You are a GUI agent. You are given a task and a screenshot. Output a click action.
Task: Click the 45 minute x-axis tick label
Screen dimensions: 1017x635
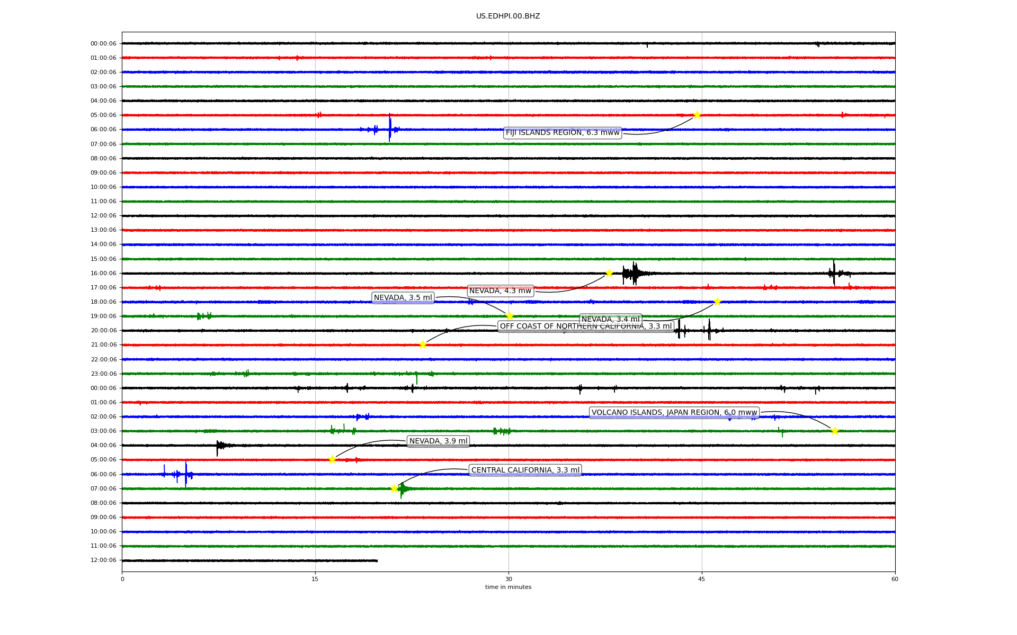tap(701, 579)
